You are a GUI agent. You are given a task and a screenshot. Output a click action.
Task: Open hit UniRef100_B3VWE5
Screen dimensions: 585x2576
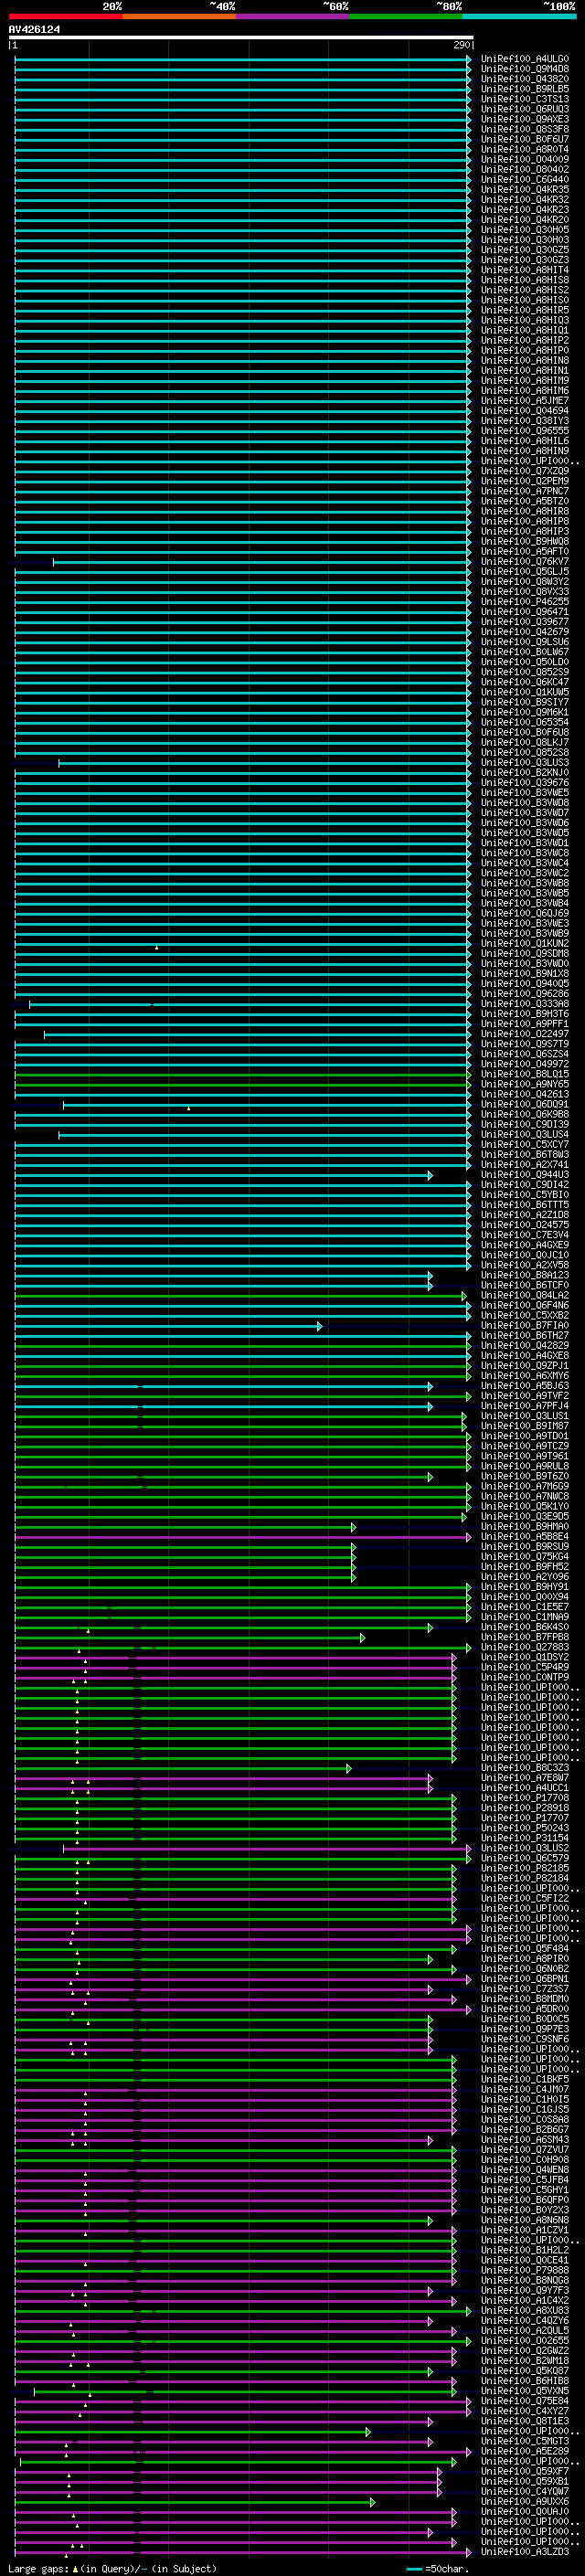coord(524,793)
